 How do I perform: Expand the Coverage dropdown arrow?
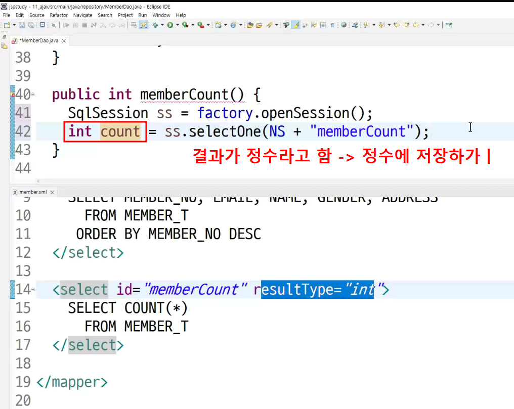point(193,25)
